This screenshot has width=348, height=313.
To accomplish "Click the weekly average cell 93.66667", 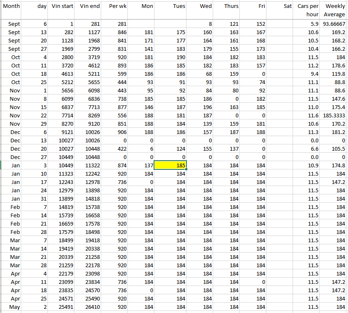I will pos(334,24).
